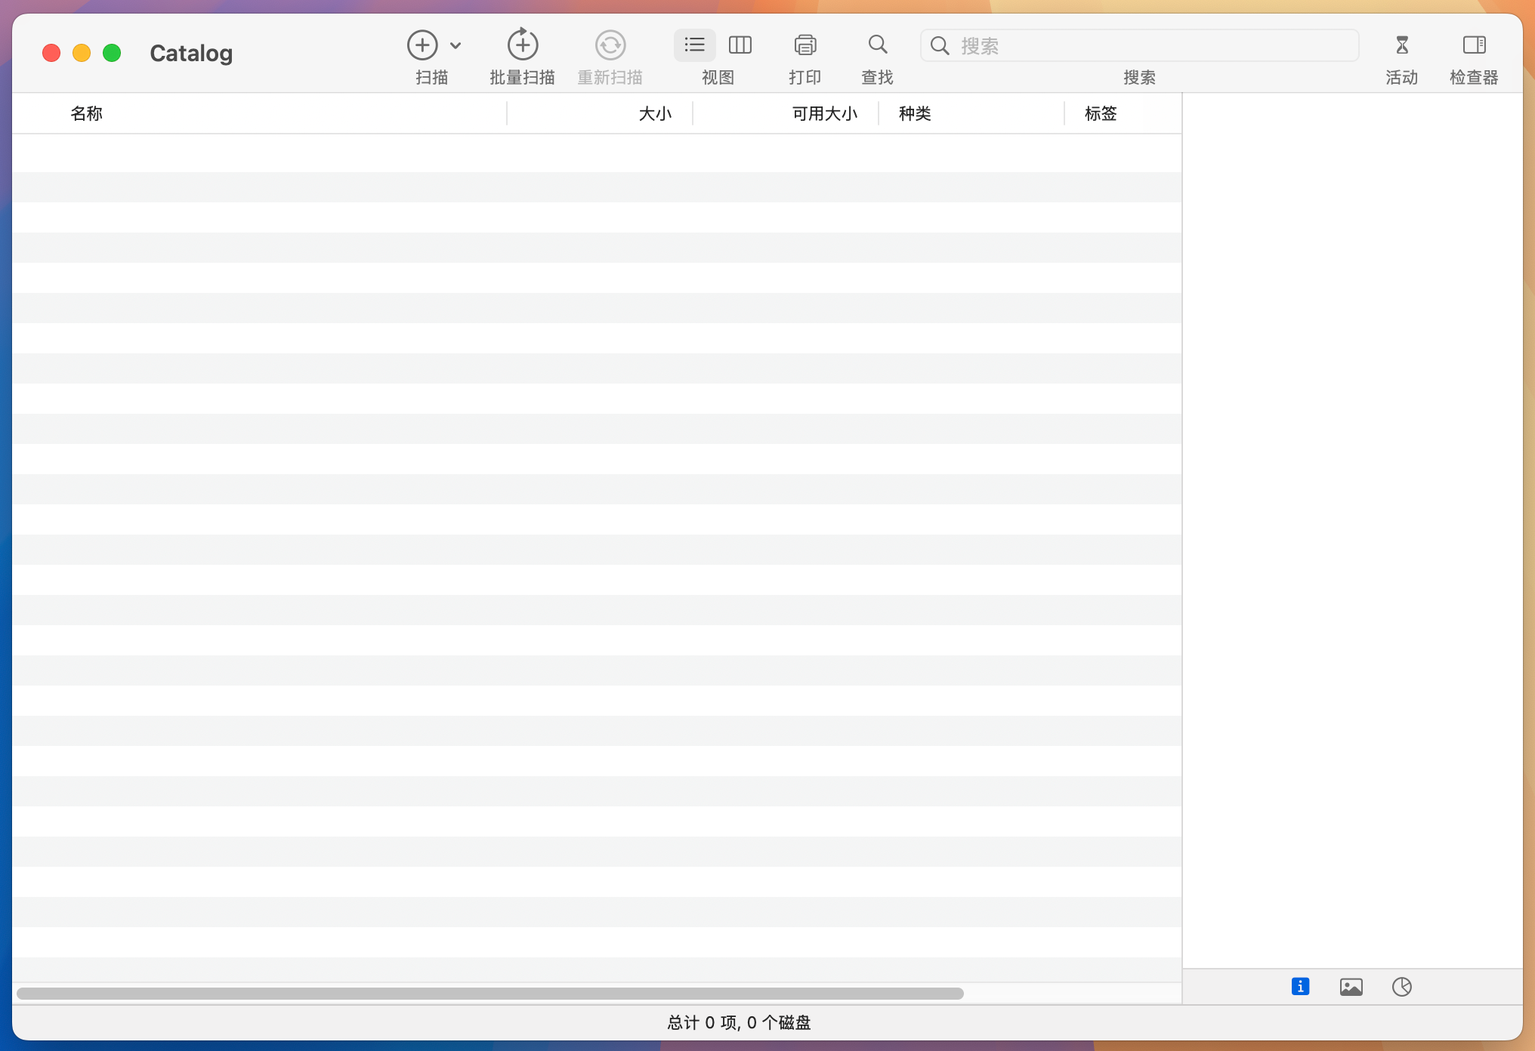Switch to the image preview tab in the inspector
Viewport: 1535px width, 1051px height.
coord(1351,987)
